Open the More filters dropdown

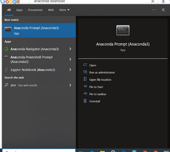(x=64, y=10)
